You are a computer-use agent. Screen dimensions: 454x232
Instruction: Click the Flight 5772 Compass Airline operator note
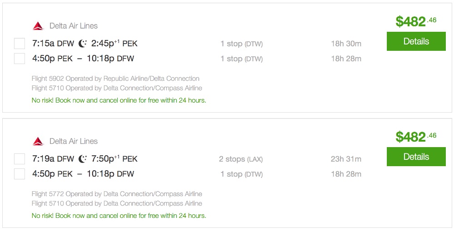(117, 194)
